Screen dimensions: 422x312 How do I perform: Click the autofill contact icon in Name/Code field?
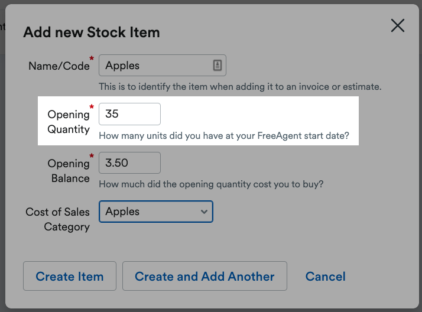point(218,66)
